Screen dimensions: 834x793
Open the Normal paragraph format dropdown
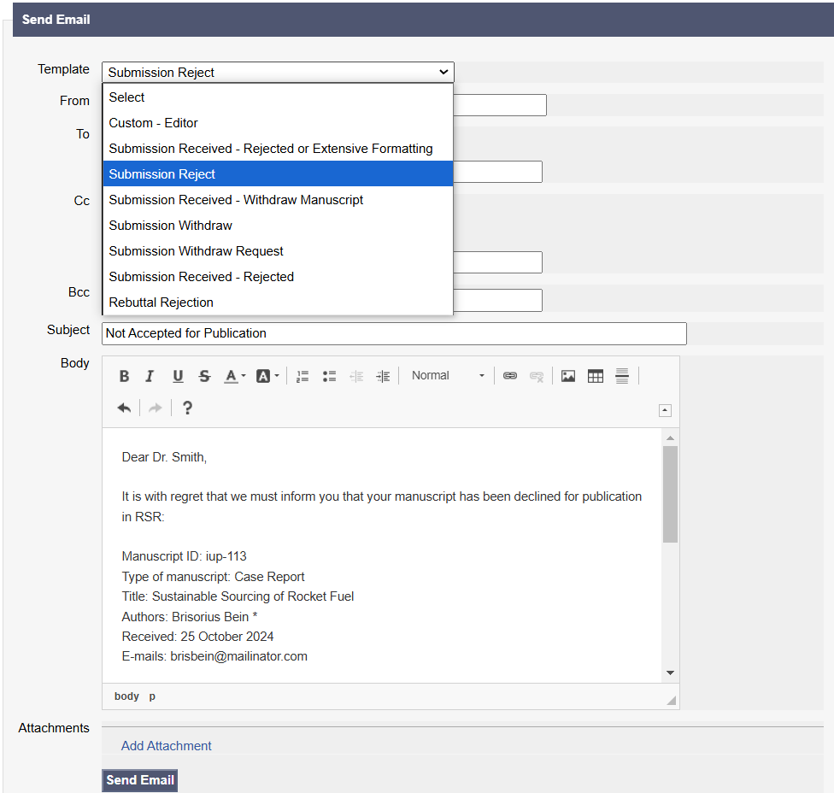[x=447, y=376]
